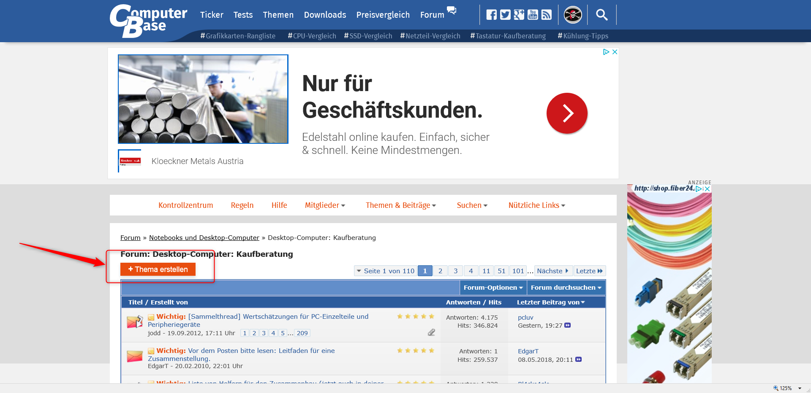The image size is (811, 393).
Task: Click the ComputerBase logo
Action: pyautogui.click(x=148, y=20)
